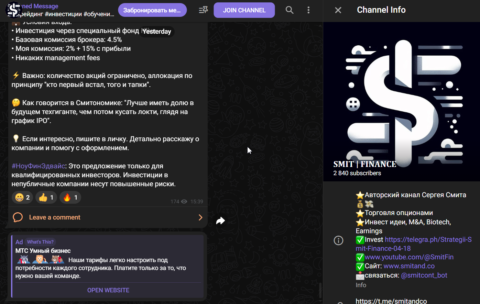The height and width of the screenshot is (304, 480).
Task: Click the chat scrollbar thumb
Action: pos(320,290)
